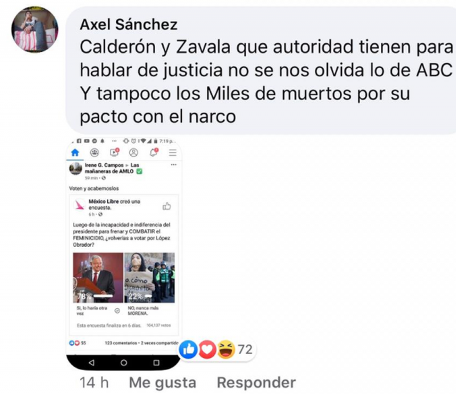The height and width of the screenshot is (394, 456).
Task: Select the 78% poll option image
Action: click(x=98, y=278)
